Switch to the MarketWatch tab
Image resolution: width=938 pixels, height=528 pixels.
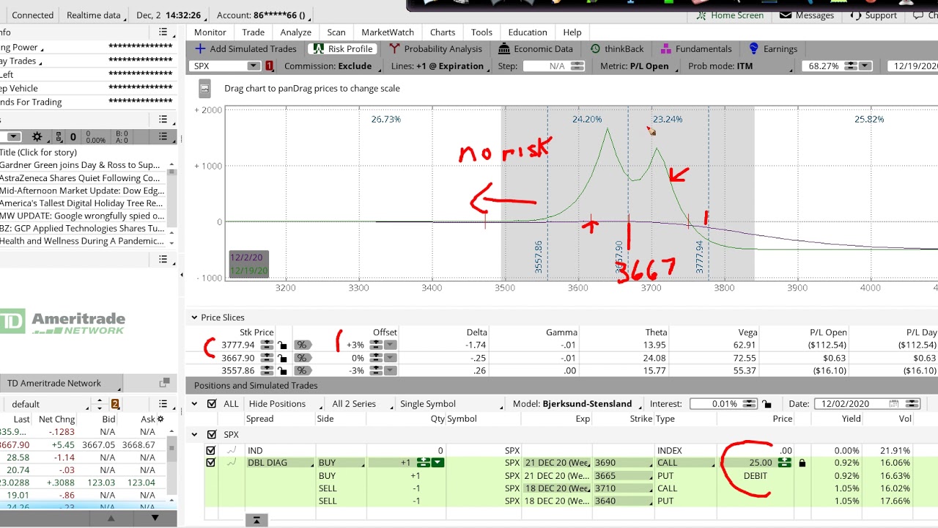pos(388,32)
